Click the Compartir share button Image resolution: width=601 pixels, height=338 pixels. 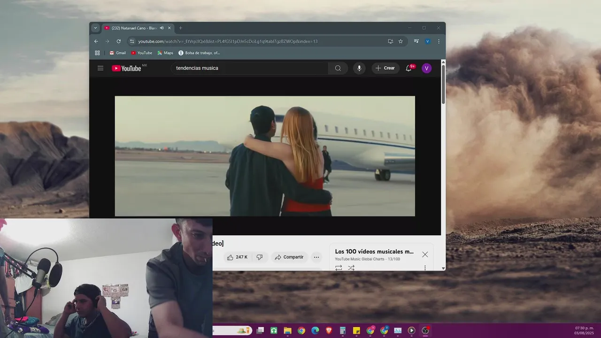[x=289, y=257]
